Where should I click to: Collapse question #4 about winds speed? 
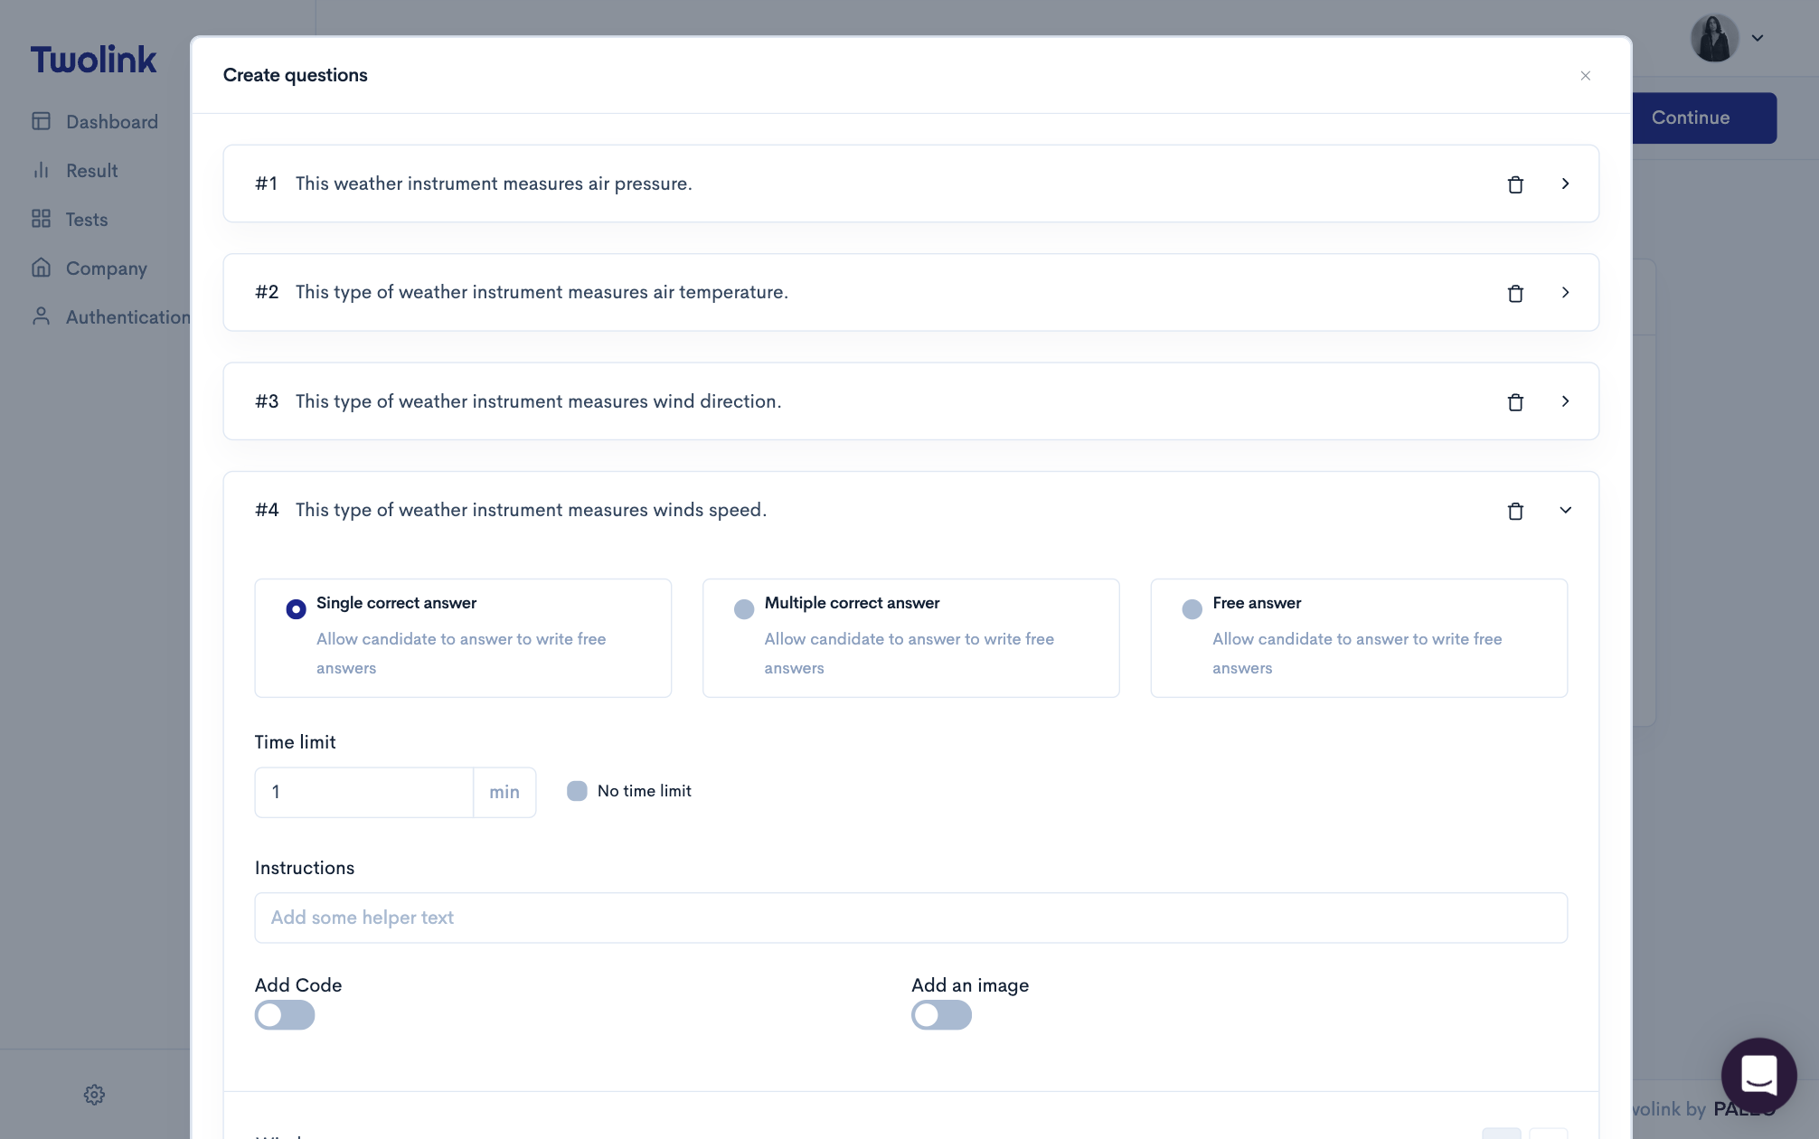click(1565, 510)
